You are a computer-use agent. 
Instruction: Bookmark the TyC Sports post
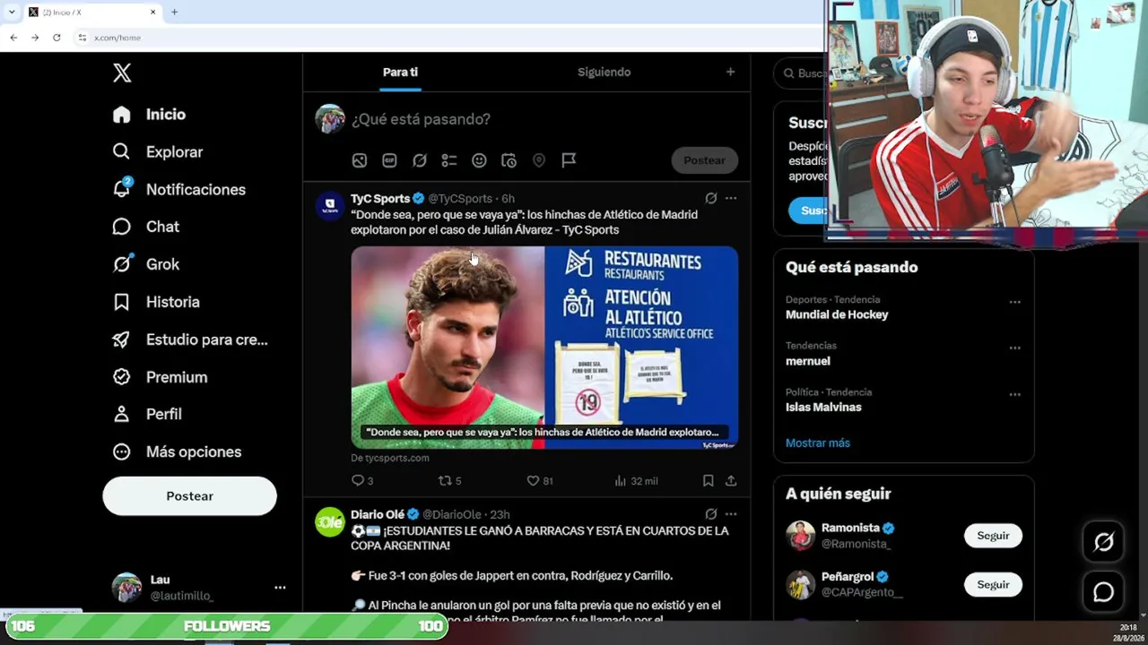click(x=709, y=481)
